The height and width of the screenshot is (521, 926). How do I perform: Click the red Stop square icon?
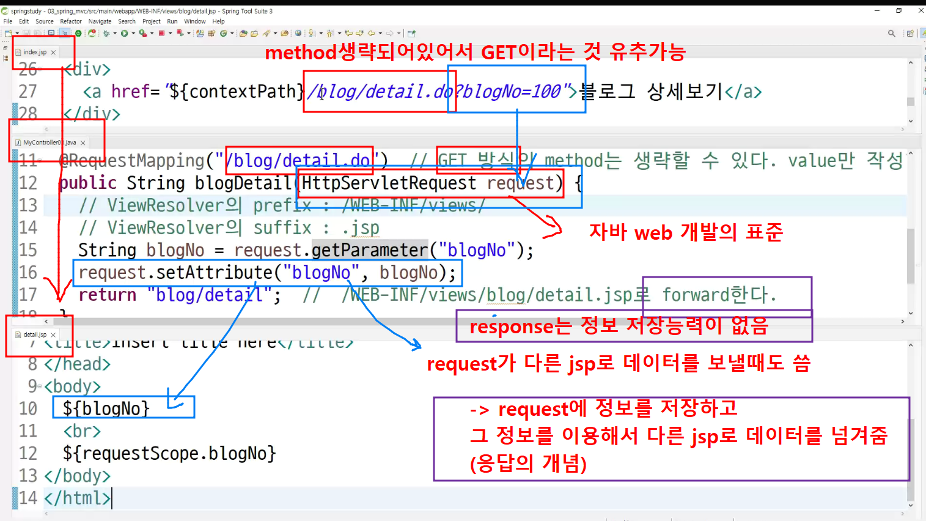[x=161, y=33]
